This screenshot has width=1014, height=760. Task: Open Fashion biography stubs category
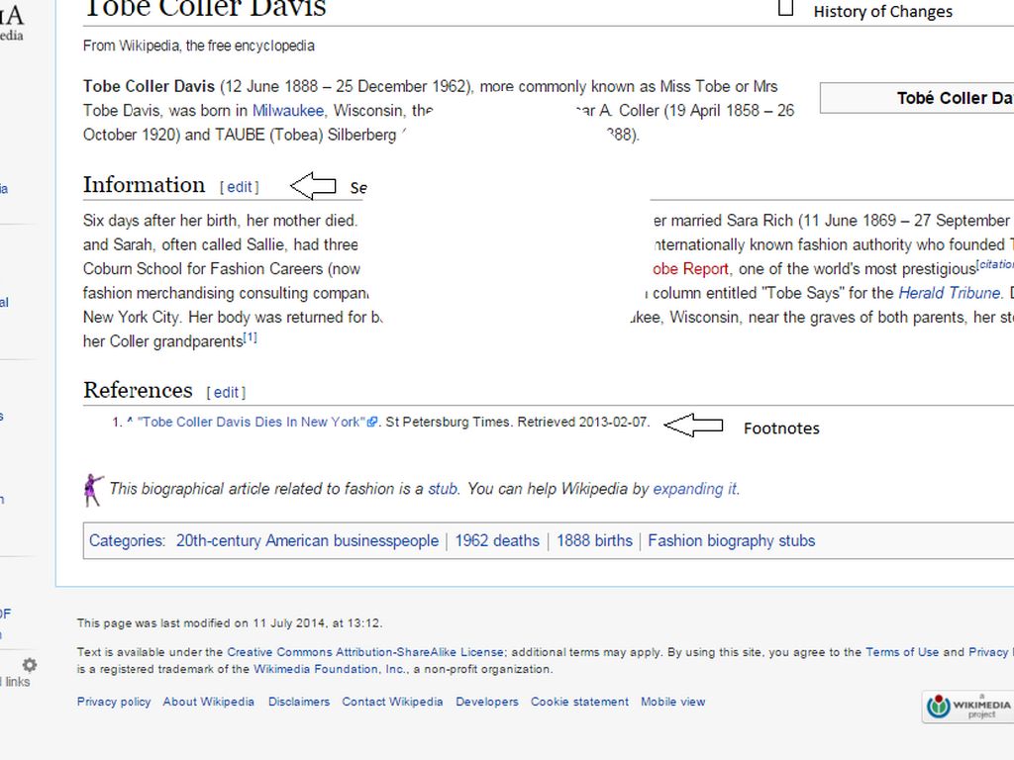click(731, 541)
